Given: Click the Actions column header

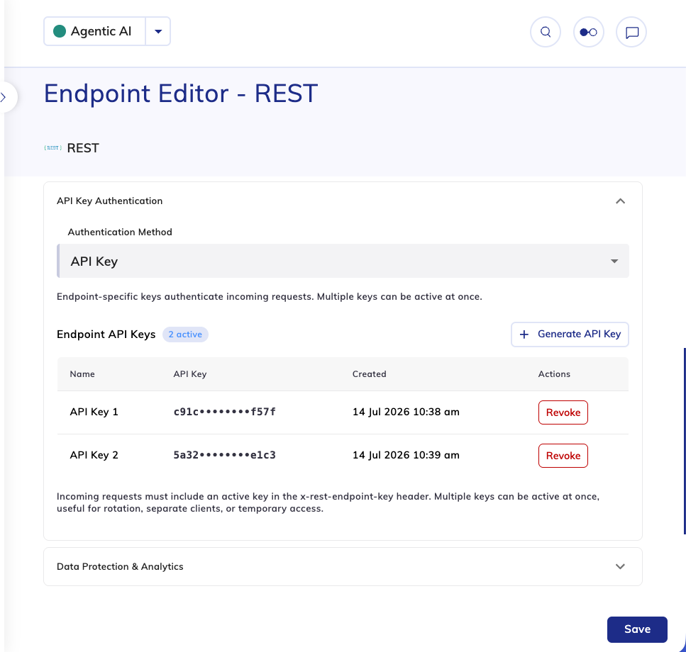Looking at the screenshot, I should tap(554, 374).
